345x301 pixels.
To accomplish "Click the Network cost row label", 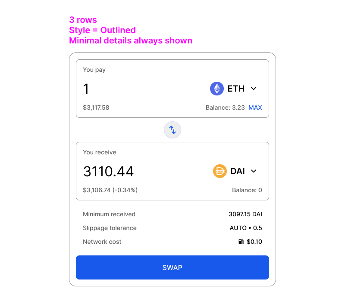I will click(x=102, y=242).
